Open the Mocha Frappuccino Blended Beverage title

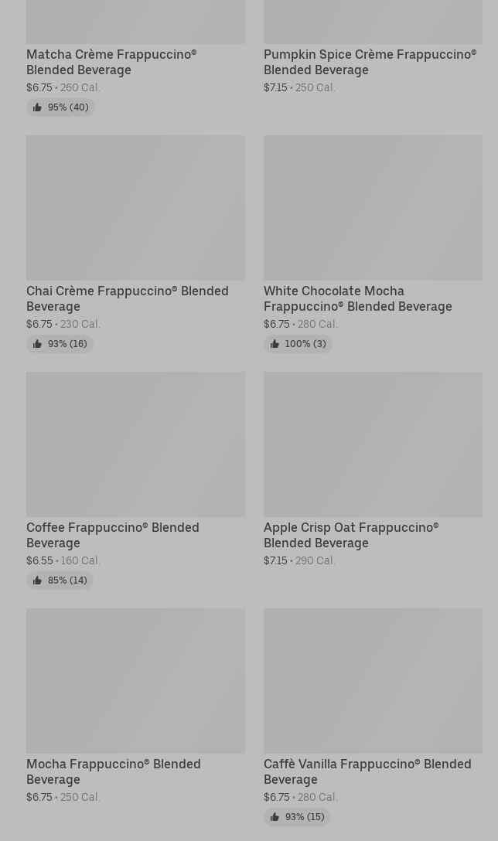(x=113, y=771)
